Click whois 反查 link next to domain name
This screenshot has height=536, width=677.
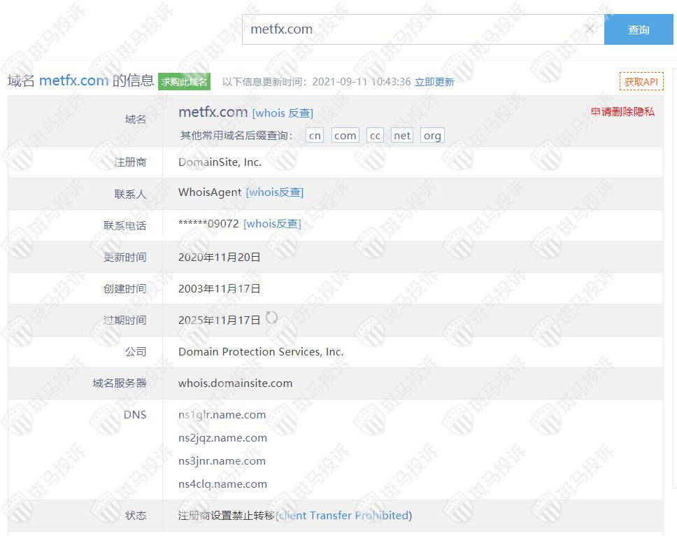(283, 113)
